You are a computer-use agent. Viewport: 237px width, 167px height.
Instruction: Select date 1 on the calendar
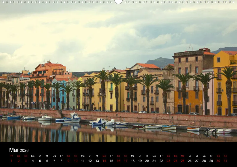pos(12,161)
